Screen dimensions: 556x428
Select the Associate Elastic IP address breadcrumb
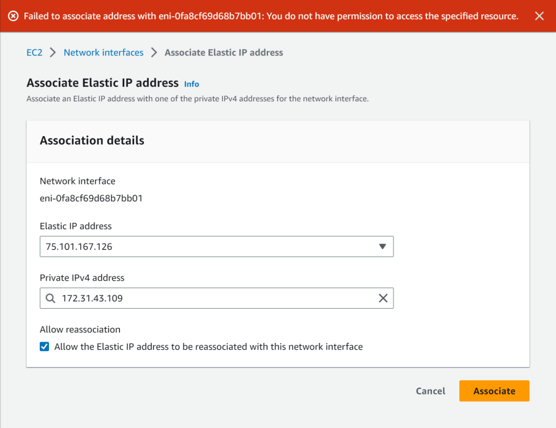tap(222, 53)
